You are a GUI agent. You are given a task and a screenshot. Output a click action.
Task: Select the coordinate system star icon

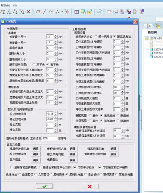pyautogui.click(x=67, y=12)
